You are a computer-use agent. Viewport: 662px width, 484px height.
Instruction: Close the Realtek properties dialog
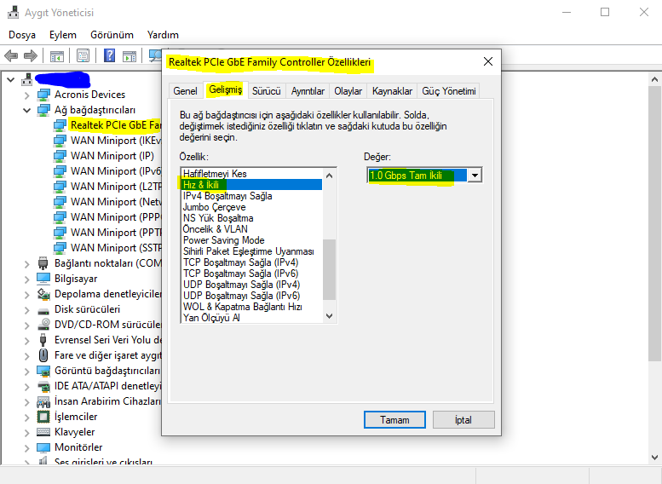coord(488,61)
